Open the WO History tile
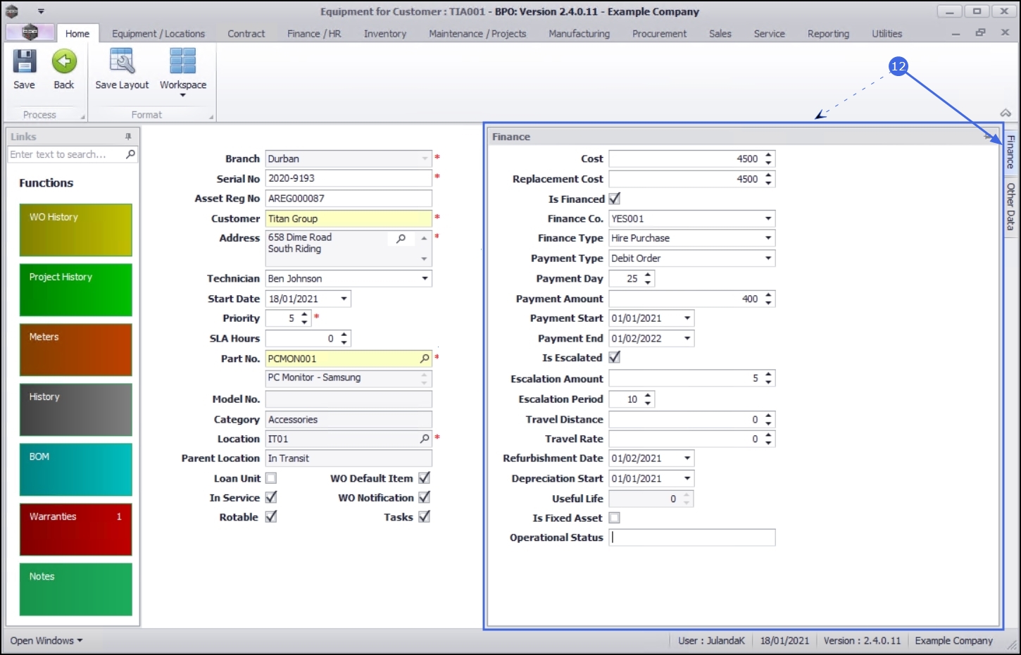This screenshot has width=1021, height=655. (76, 230)
